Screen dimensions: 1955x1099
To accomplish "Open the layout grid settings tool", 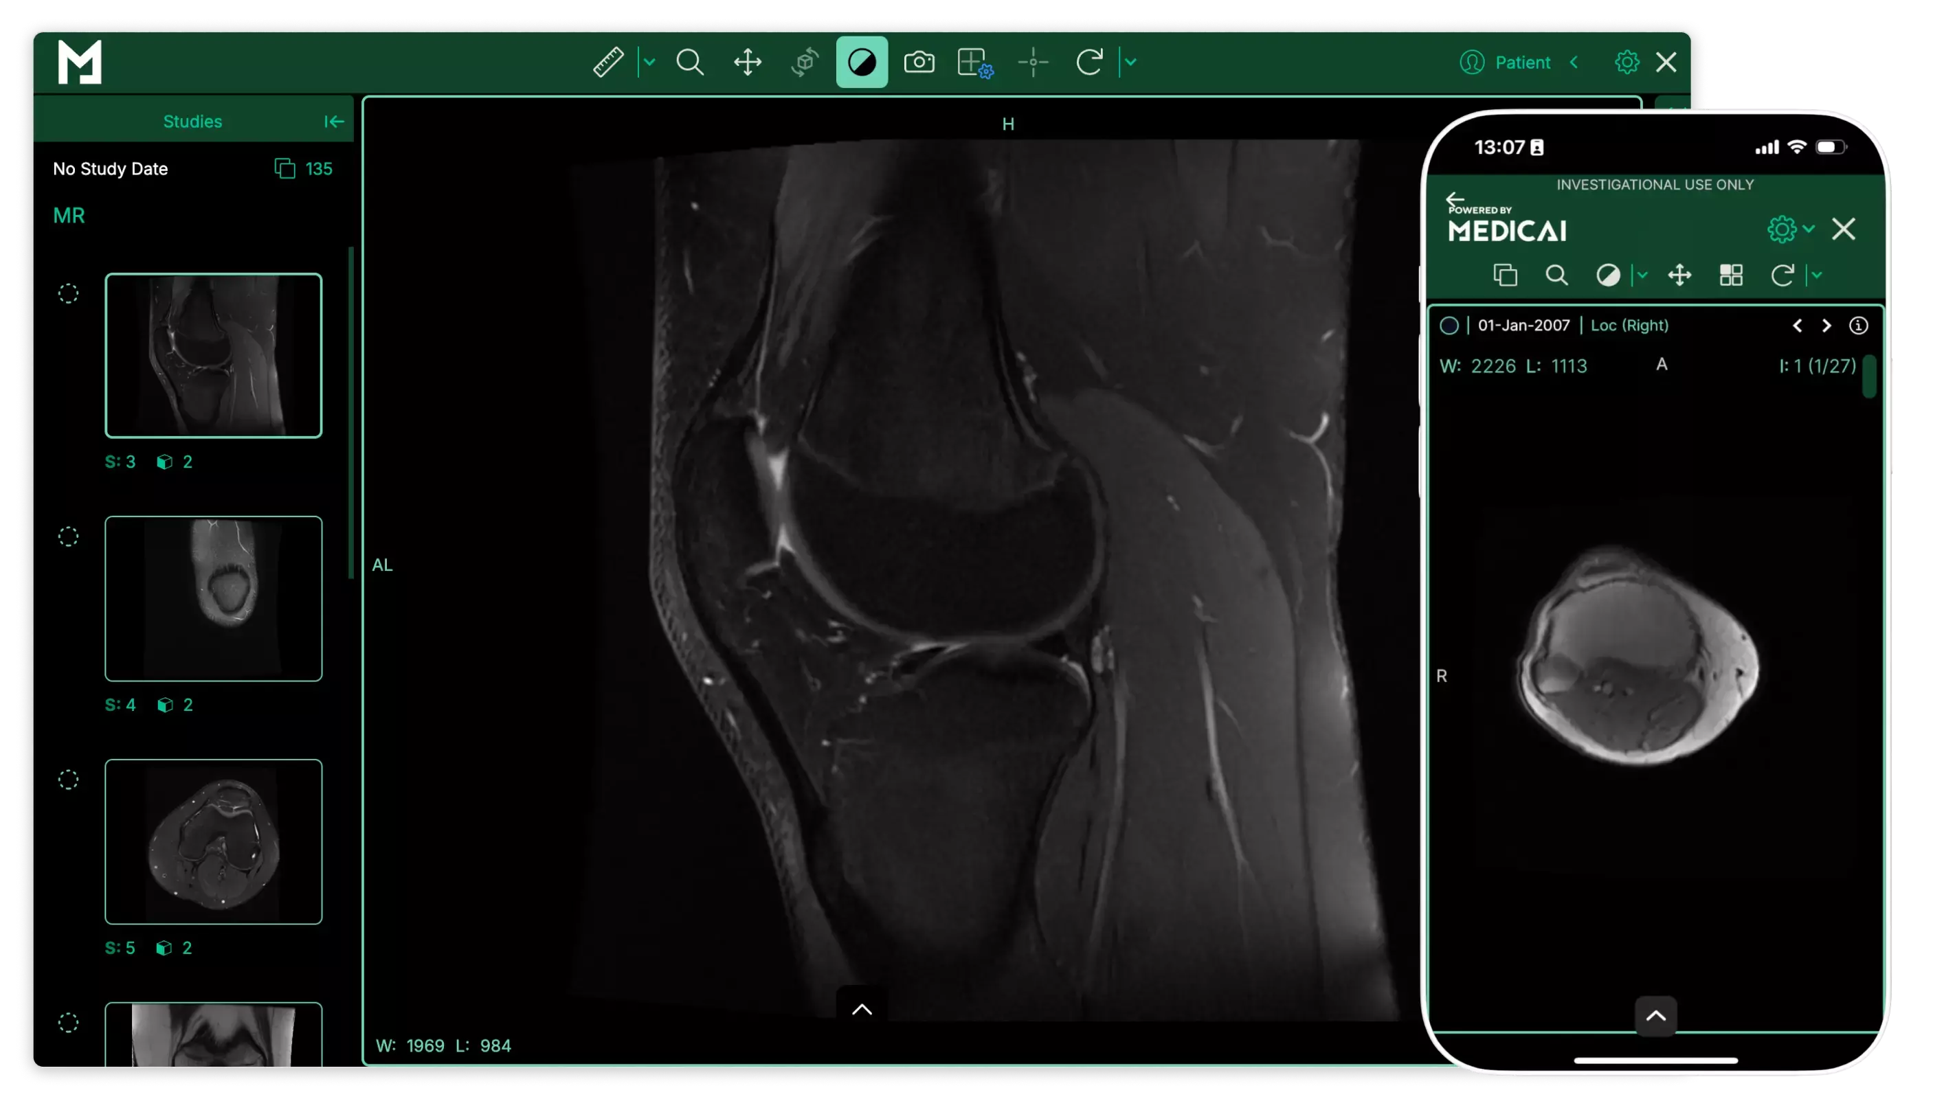I will [975, 63].
